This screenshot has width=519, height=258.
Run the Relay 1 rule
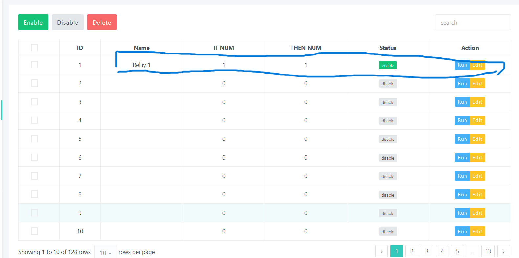tap(462, 65)
